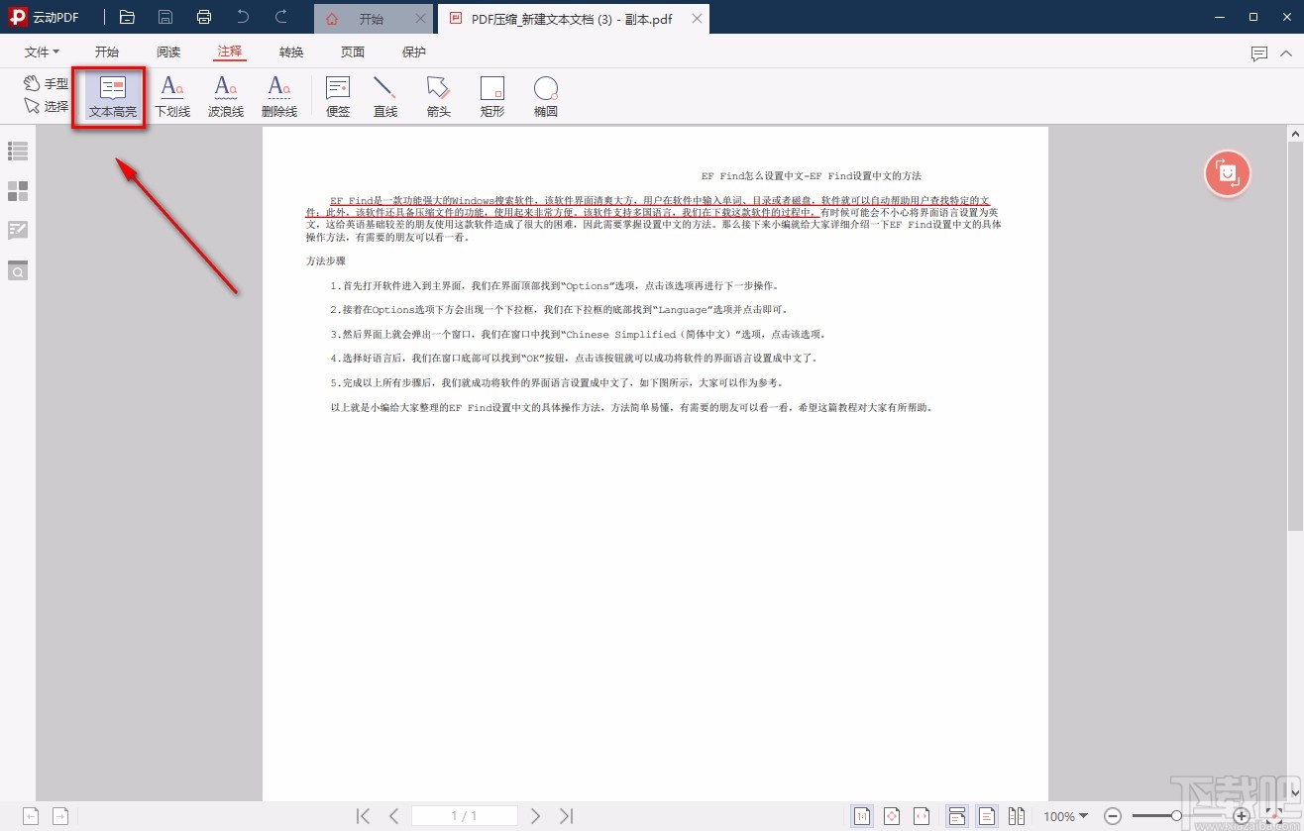Select the 矩形 rectangle shape tool
This screenshot has width=1304, height=831.
pos(491,96)
